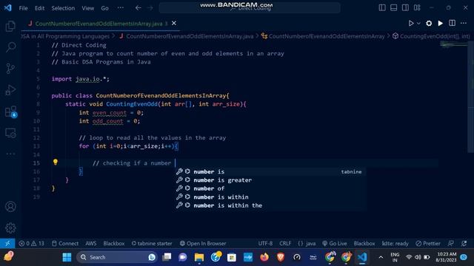Show additional activity bar views ellipsis

click(x=10, y=154)
